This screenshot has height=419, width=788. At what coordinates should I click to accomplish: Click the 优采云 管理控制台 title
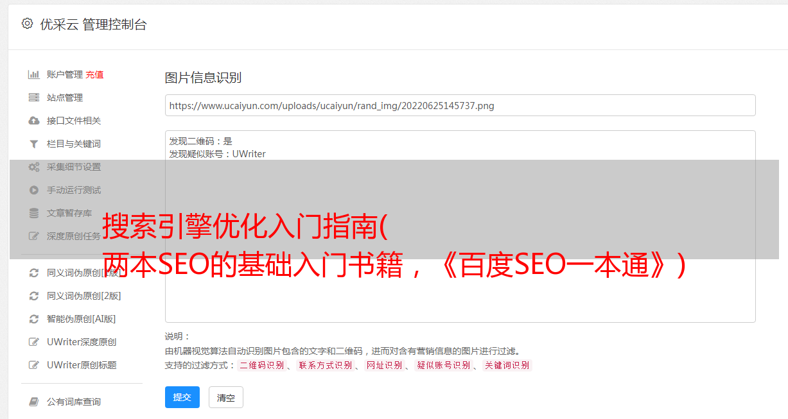click(93, 24)
